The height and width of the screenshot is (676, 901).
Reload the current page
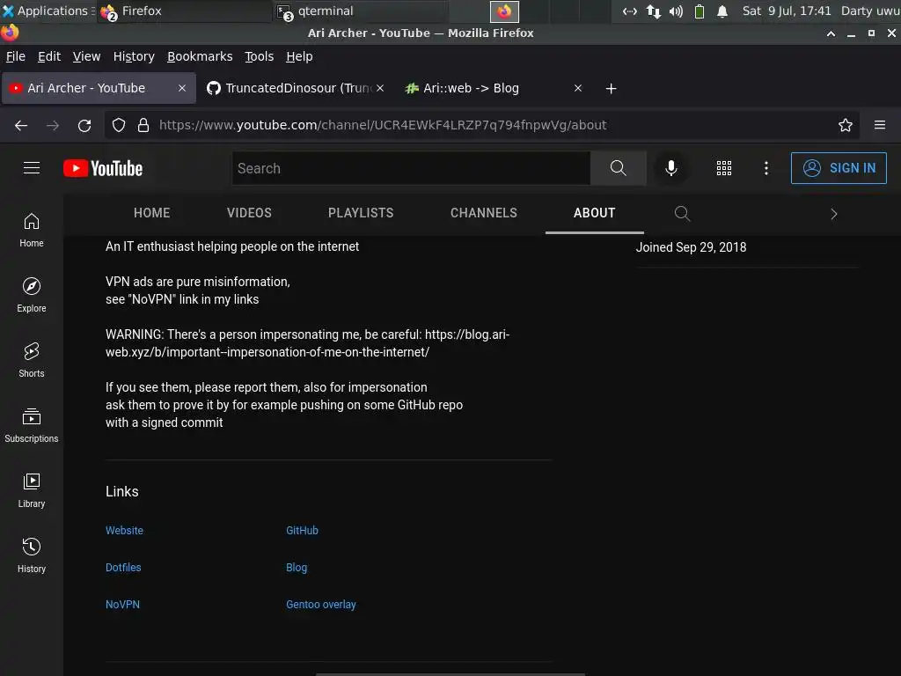click(x=84, y=125)
